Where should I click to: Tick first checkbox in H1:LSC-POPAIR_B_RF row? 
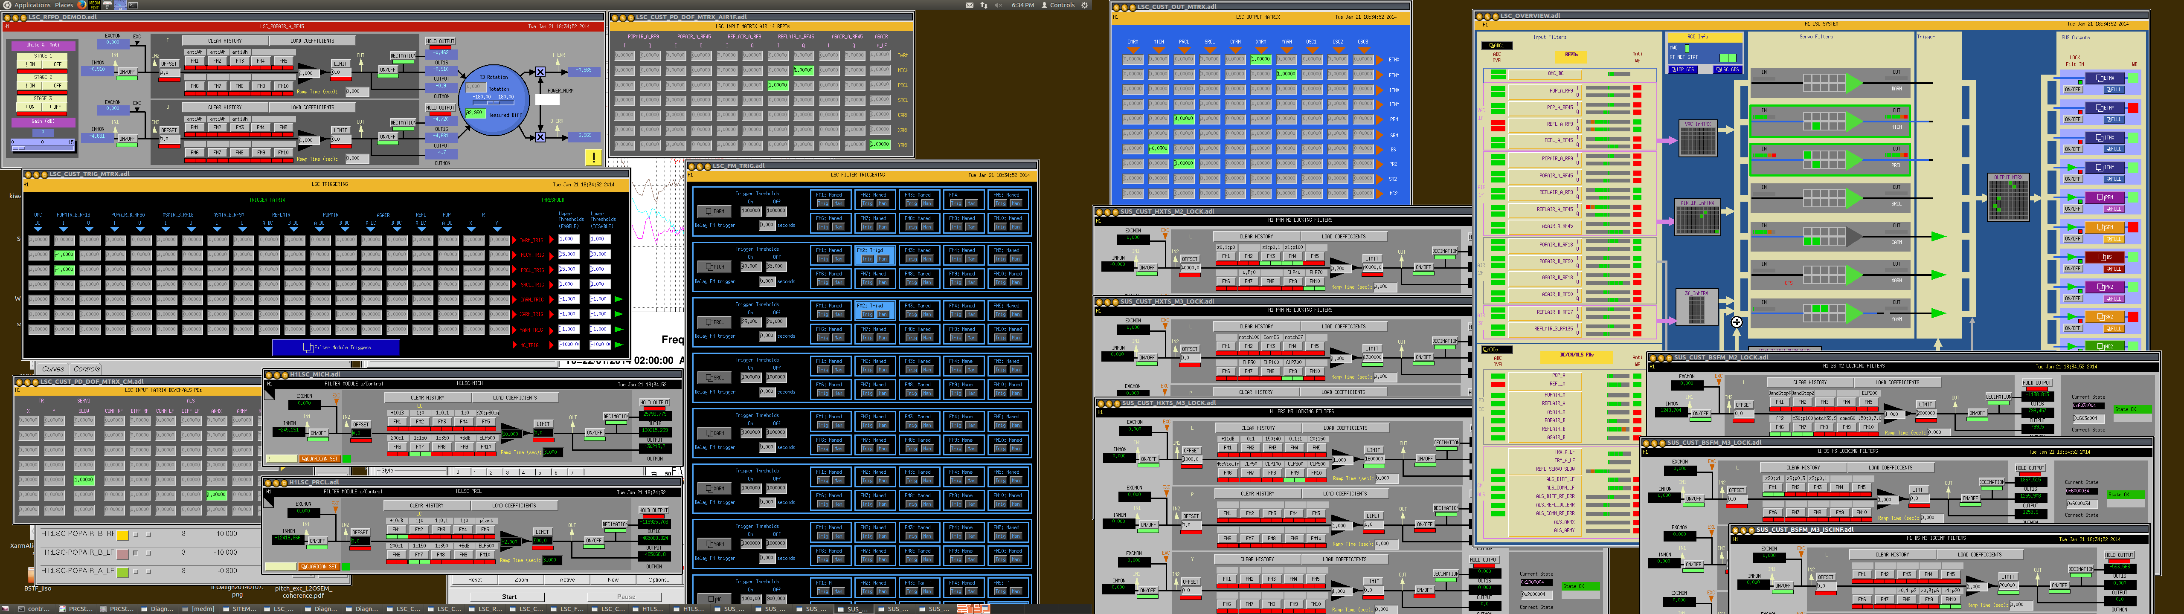pyautogui.click(x=136, y=534)
